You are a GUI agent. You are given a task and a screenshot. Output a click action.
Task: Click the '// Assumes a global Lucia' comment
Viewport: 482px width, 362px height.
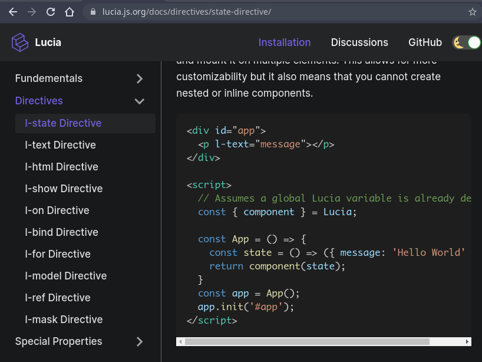click(335, 198)
